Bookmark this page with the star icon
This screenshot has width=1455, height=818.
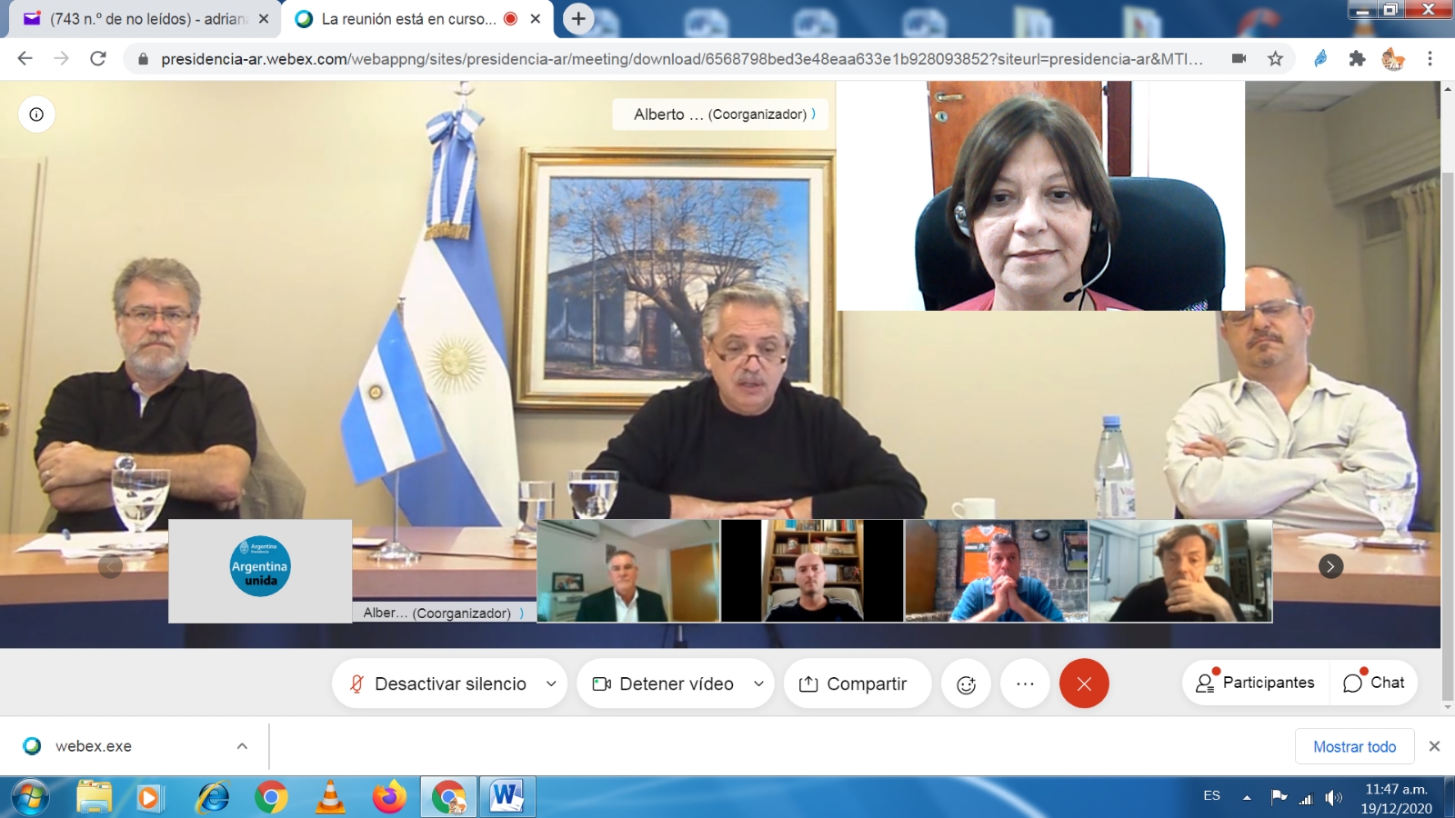point(1275,59)
